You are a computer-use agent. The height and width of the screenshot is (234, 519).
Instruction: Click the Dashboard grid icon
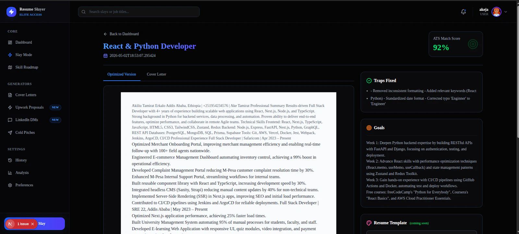[10, 42]
